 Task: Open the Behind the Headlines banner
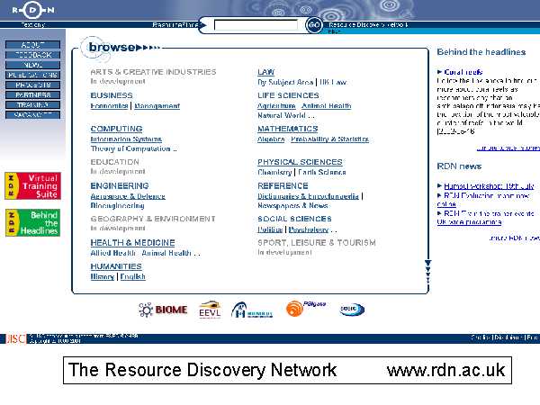[33, 223]
